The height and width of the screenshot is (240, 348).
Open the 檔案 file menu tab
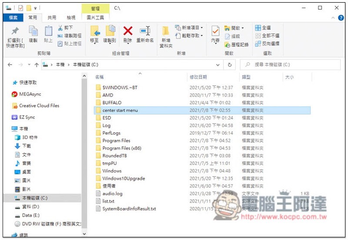[x=13, y=17]
